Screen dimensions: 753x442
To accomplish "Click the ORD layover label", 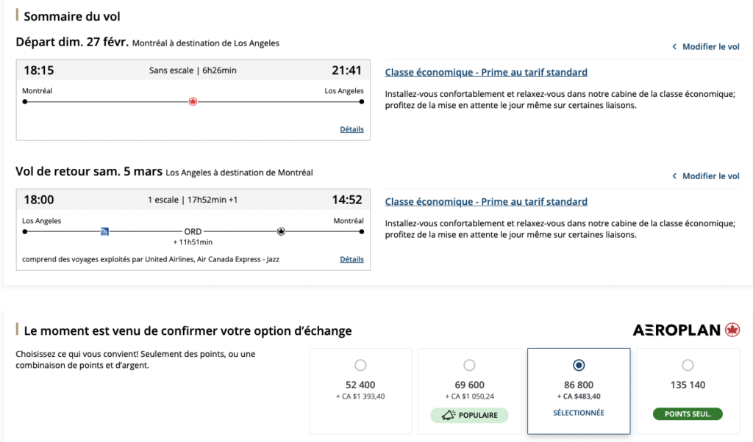I will [193, 231].
